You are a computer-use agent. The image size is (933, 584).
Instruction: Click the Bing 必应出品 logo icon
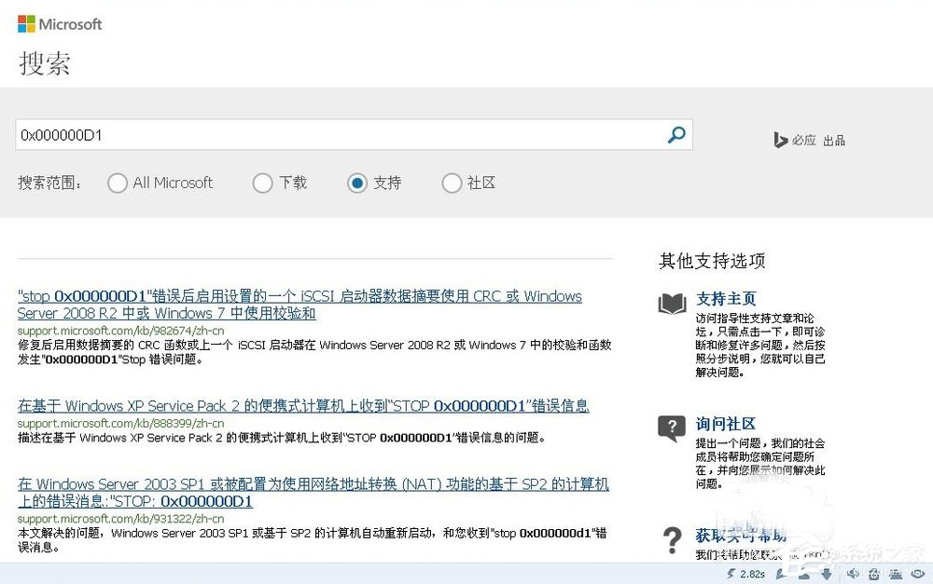782,140
